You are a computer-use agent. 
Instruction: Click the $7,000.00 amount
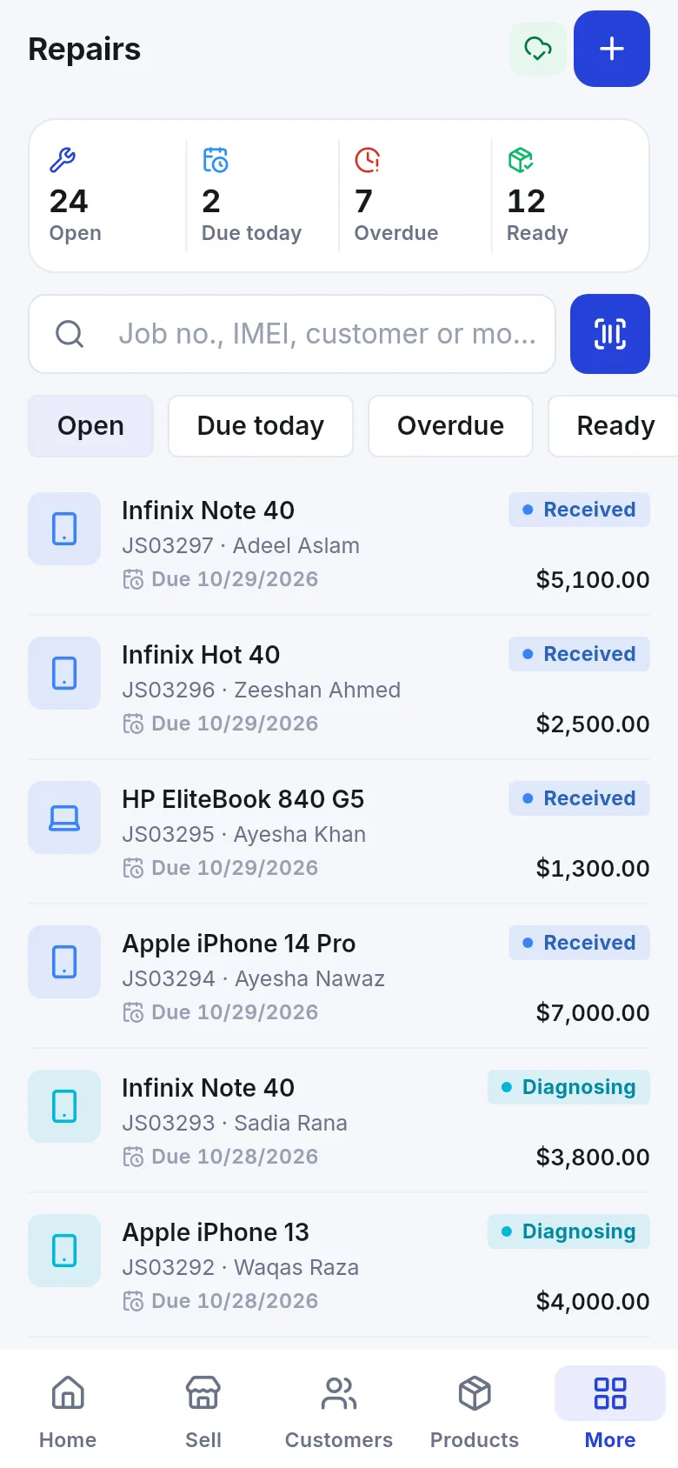click(x=593, y=1013)
